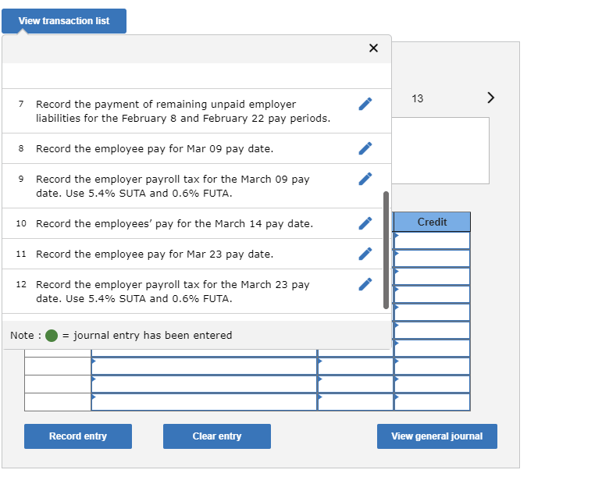The width and height of the screenshot is (602, 484).
Task: Edit transaction 7 using its pencil icon
Action: point(365,104)
